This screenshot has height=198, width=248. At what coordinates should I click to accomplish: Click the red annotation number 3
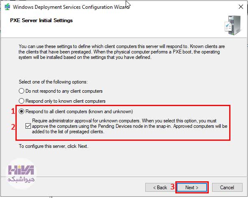(172, 187)
